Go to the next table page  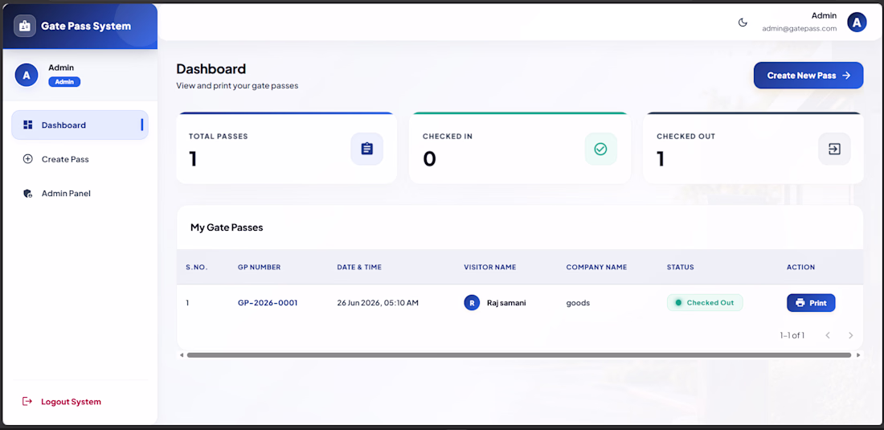point(851,335)
